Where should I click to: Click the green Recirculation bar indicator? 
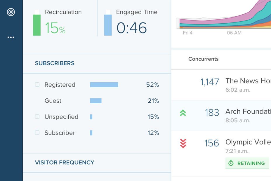(x=37, y=25)
